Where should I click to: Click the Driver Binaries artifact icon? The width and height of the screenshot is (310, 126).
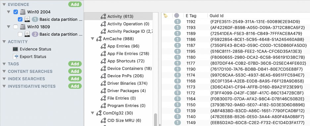pyautogui.click(x=103, y=83)
